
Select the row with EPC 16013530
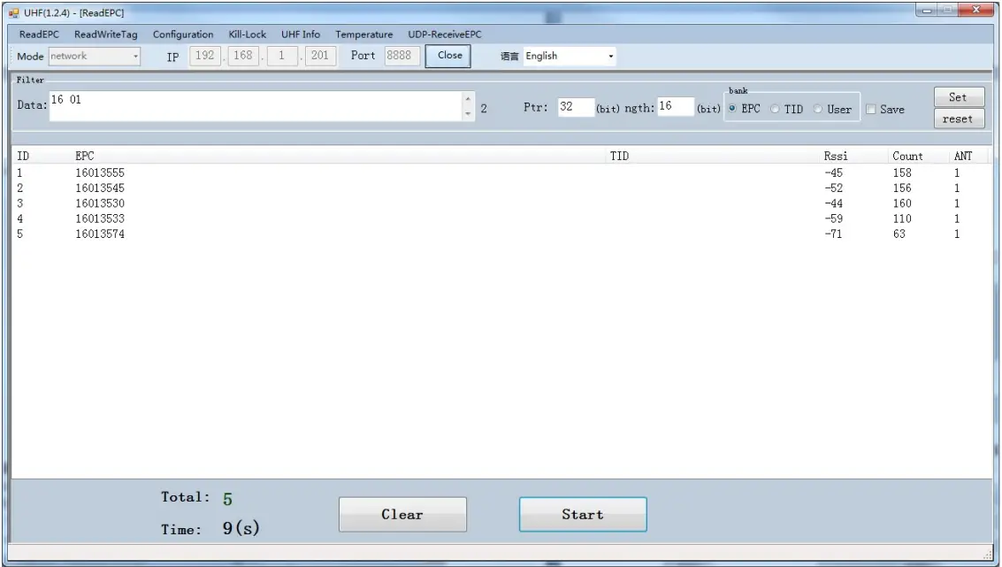501,204
